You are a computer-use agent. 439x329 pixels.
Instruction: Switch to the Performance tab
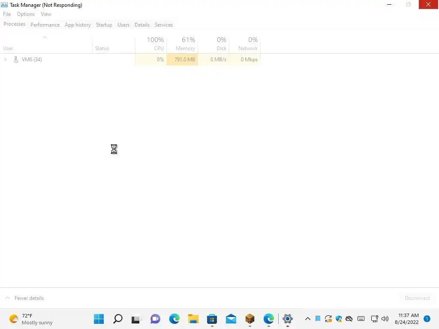45,24
